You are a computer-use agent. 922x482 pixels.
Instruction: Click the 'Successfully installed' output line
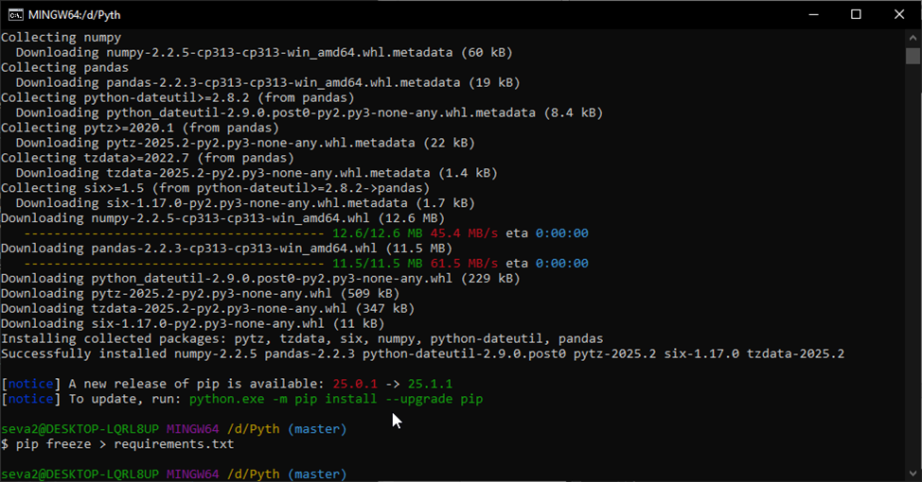(x=422, y=353)
